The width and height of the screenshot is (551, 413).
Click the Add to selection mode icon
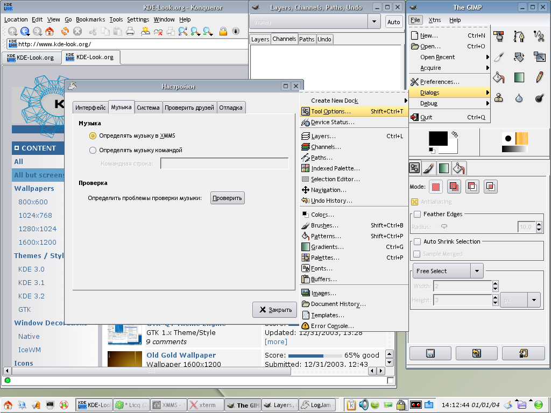(x=454, y=187)
